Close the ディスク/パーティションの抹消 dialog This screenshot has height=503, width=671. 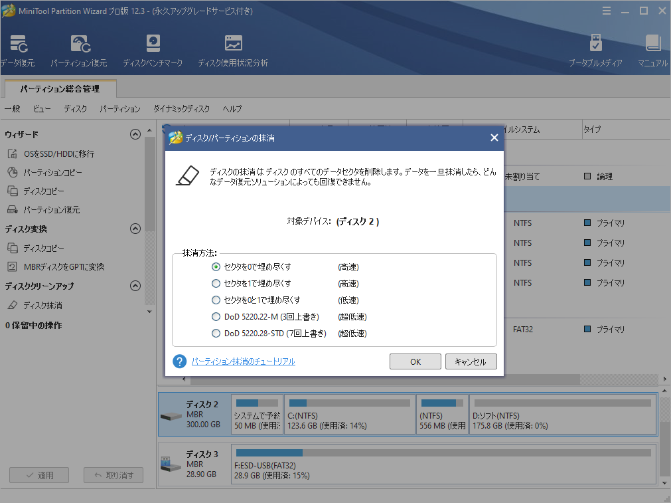pyautogui.click(x=494, y=138)
